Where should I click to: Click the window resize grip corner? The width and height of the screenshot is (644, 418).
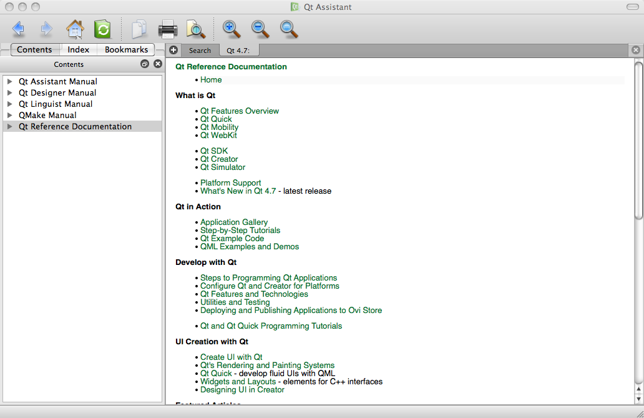click(640, 414)
